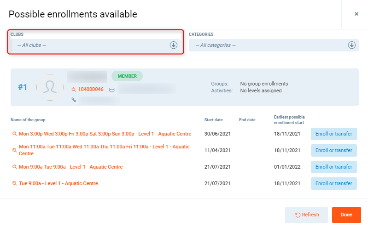Viewport: 368px width, 232px height.
Task: Click magnifier icon beside member number 104000046
Action: click(x=74, y=90)
